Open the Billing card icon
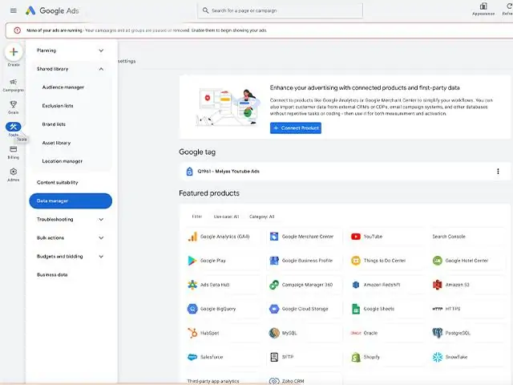This screenshot has width=513, height=385. pos(13,150)
